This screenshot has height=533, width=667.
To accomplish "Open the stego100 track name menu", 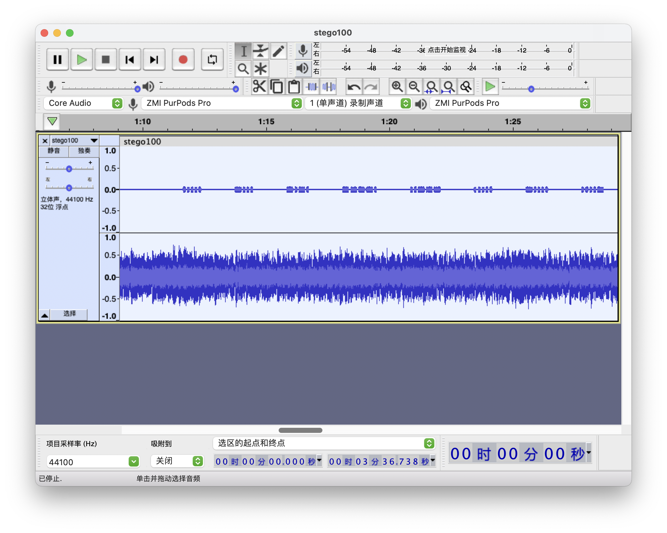I will point(75,141).
